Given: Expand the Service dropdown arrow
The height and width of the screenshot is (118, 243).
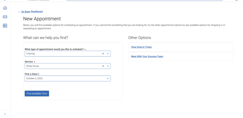Looking at the screenshot, I should click(108, 66).
